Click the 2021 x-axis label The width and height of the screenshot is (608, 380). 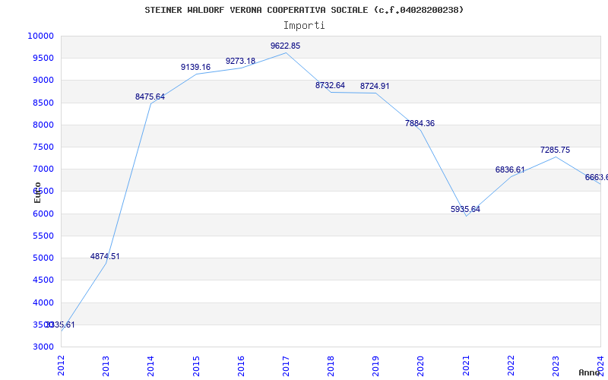[466, 366]
